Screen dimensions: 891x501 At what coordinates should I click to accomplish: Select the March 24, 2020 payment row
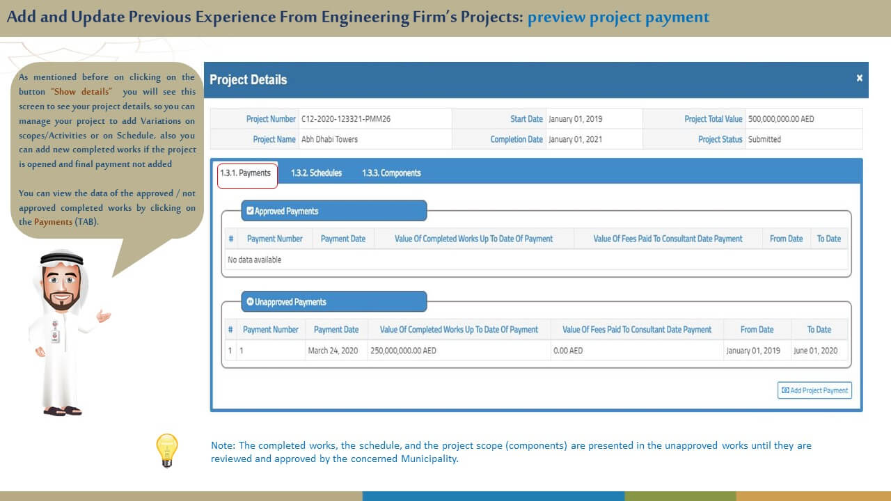point(333,351)
